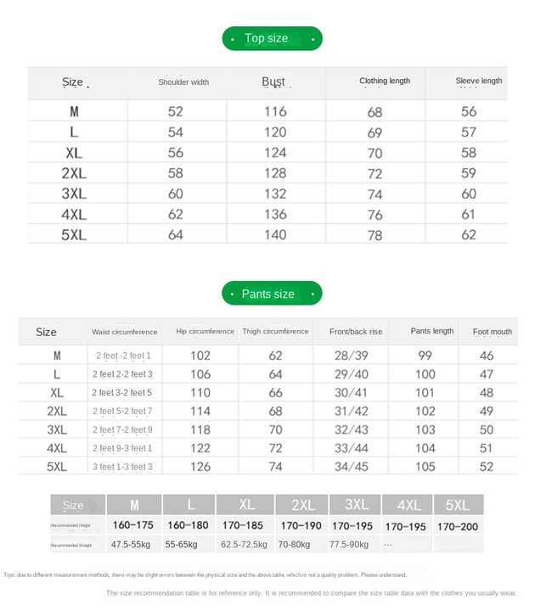Select the 2XL row in Top size table

point(267,173)
